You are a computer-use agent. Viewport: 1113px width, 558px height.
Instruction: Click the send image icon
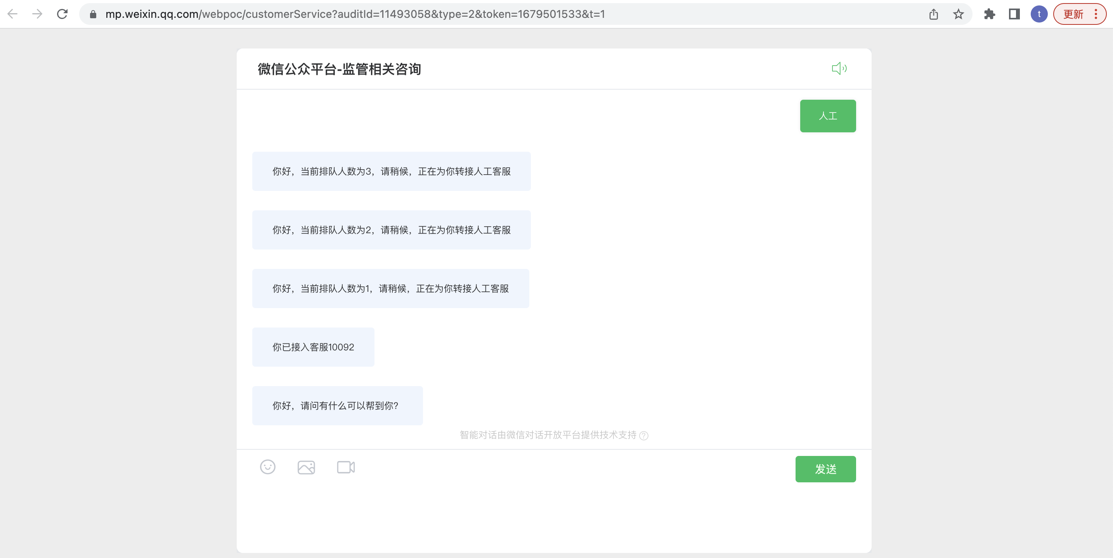click(x=306, y=467)
